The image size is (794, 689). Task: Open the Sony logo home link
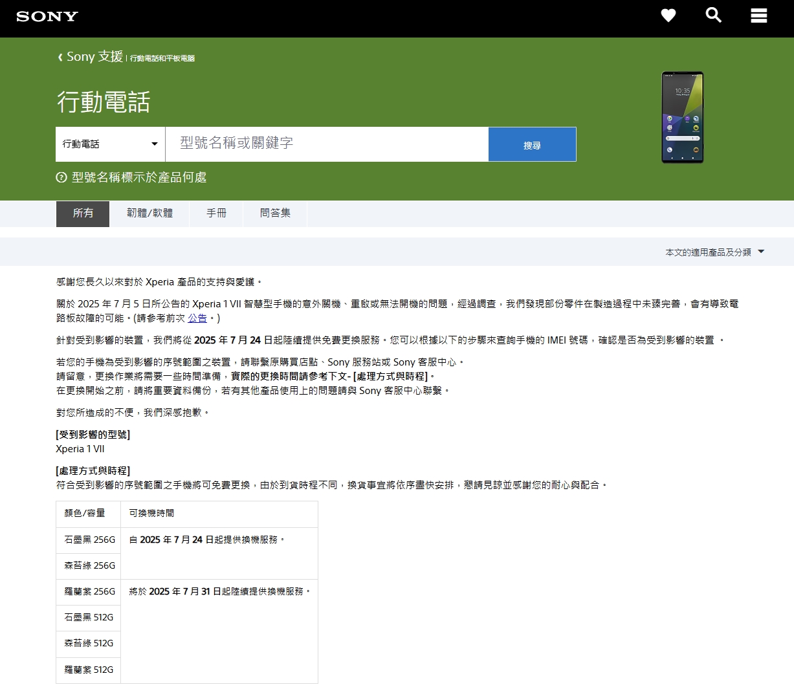[x=47, y=16]
